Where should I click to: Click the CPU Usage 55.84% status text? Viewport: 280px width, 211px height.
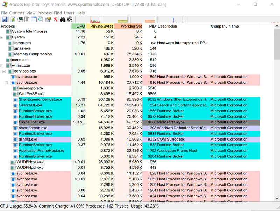pyautogui.click(x=19, y=206)
